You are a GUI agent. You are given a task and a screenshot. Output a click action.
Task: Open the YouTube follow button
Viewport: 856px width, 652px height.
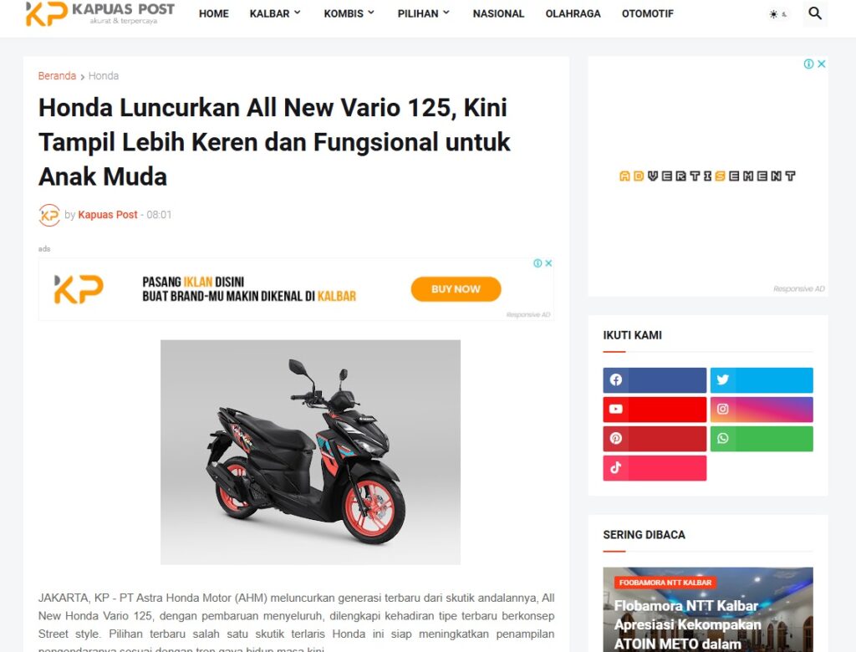(655, 410)
